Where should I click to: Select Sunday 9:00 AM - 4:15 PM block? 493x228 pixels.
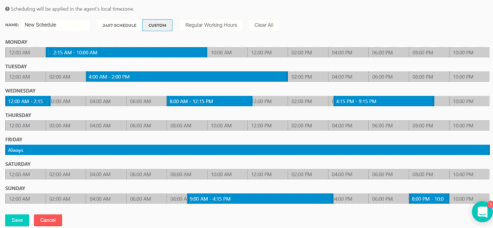(260, 199)
